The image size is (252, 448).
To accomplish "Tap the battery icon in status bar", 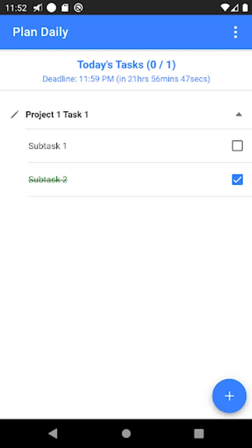I will [x=245, y=7].
